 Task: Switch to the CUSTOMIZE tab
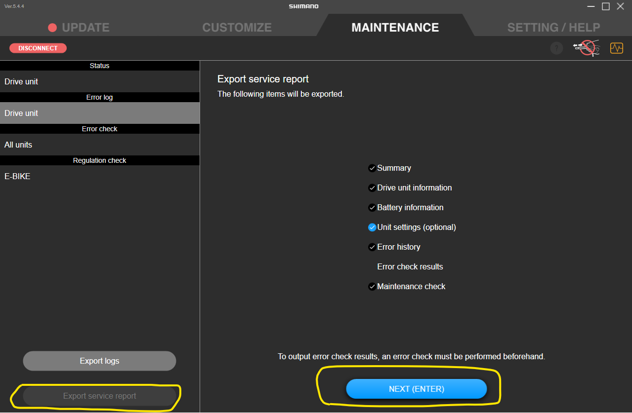237,28
